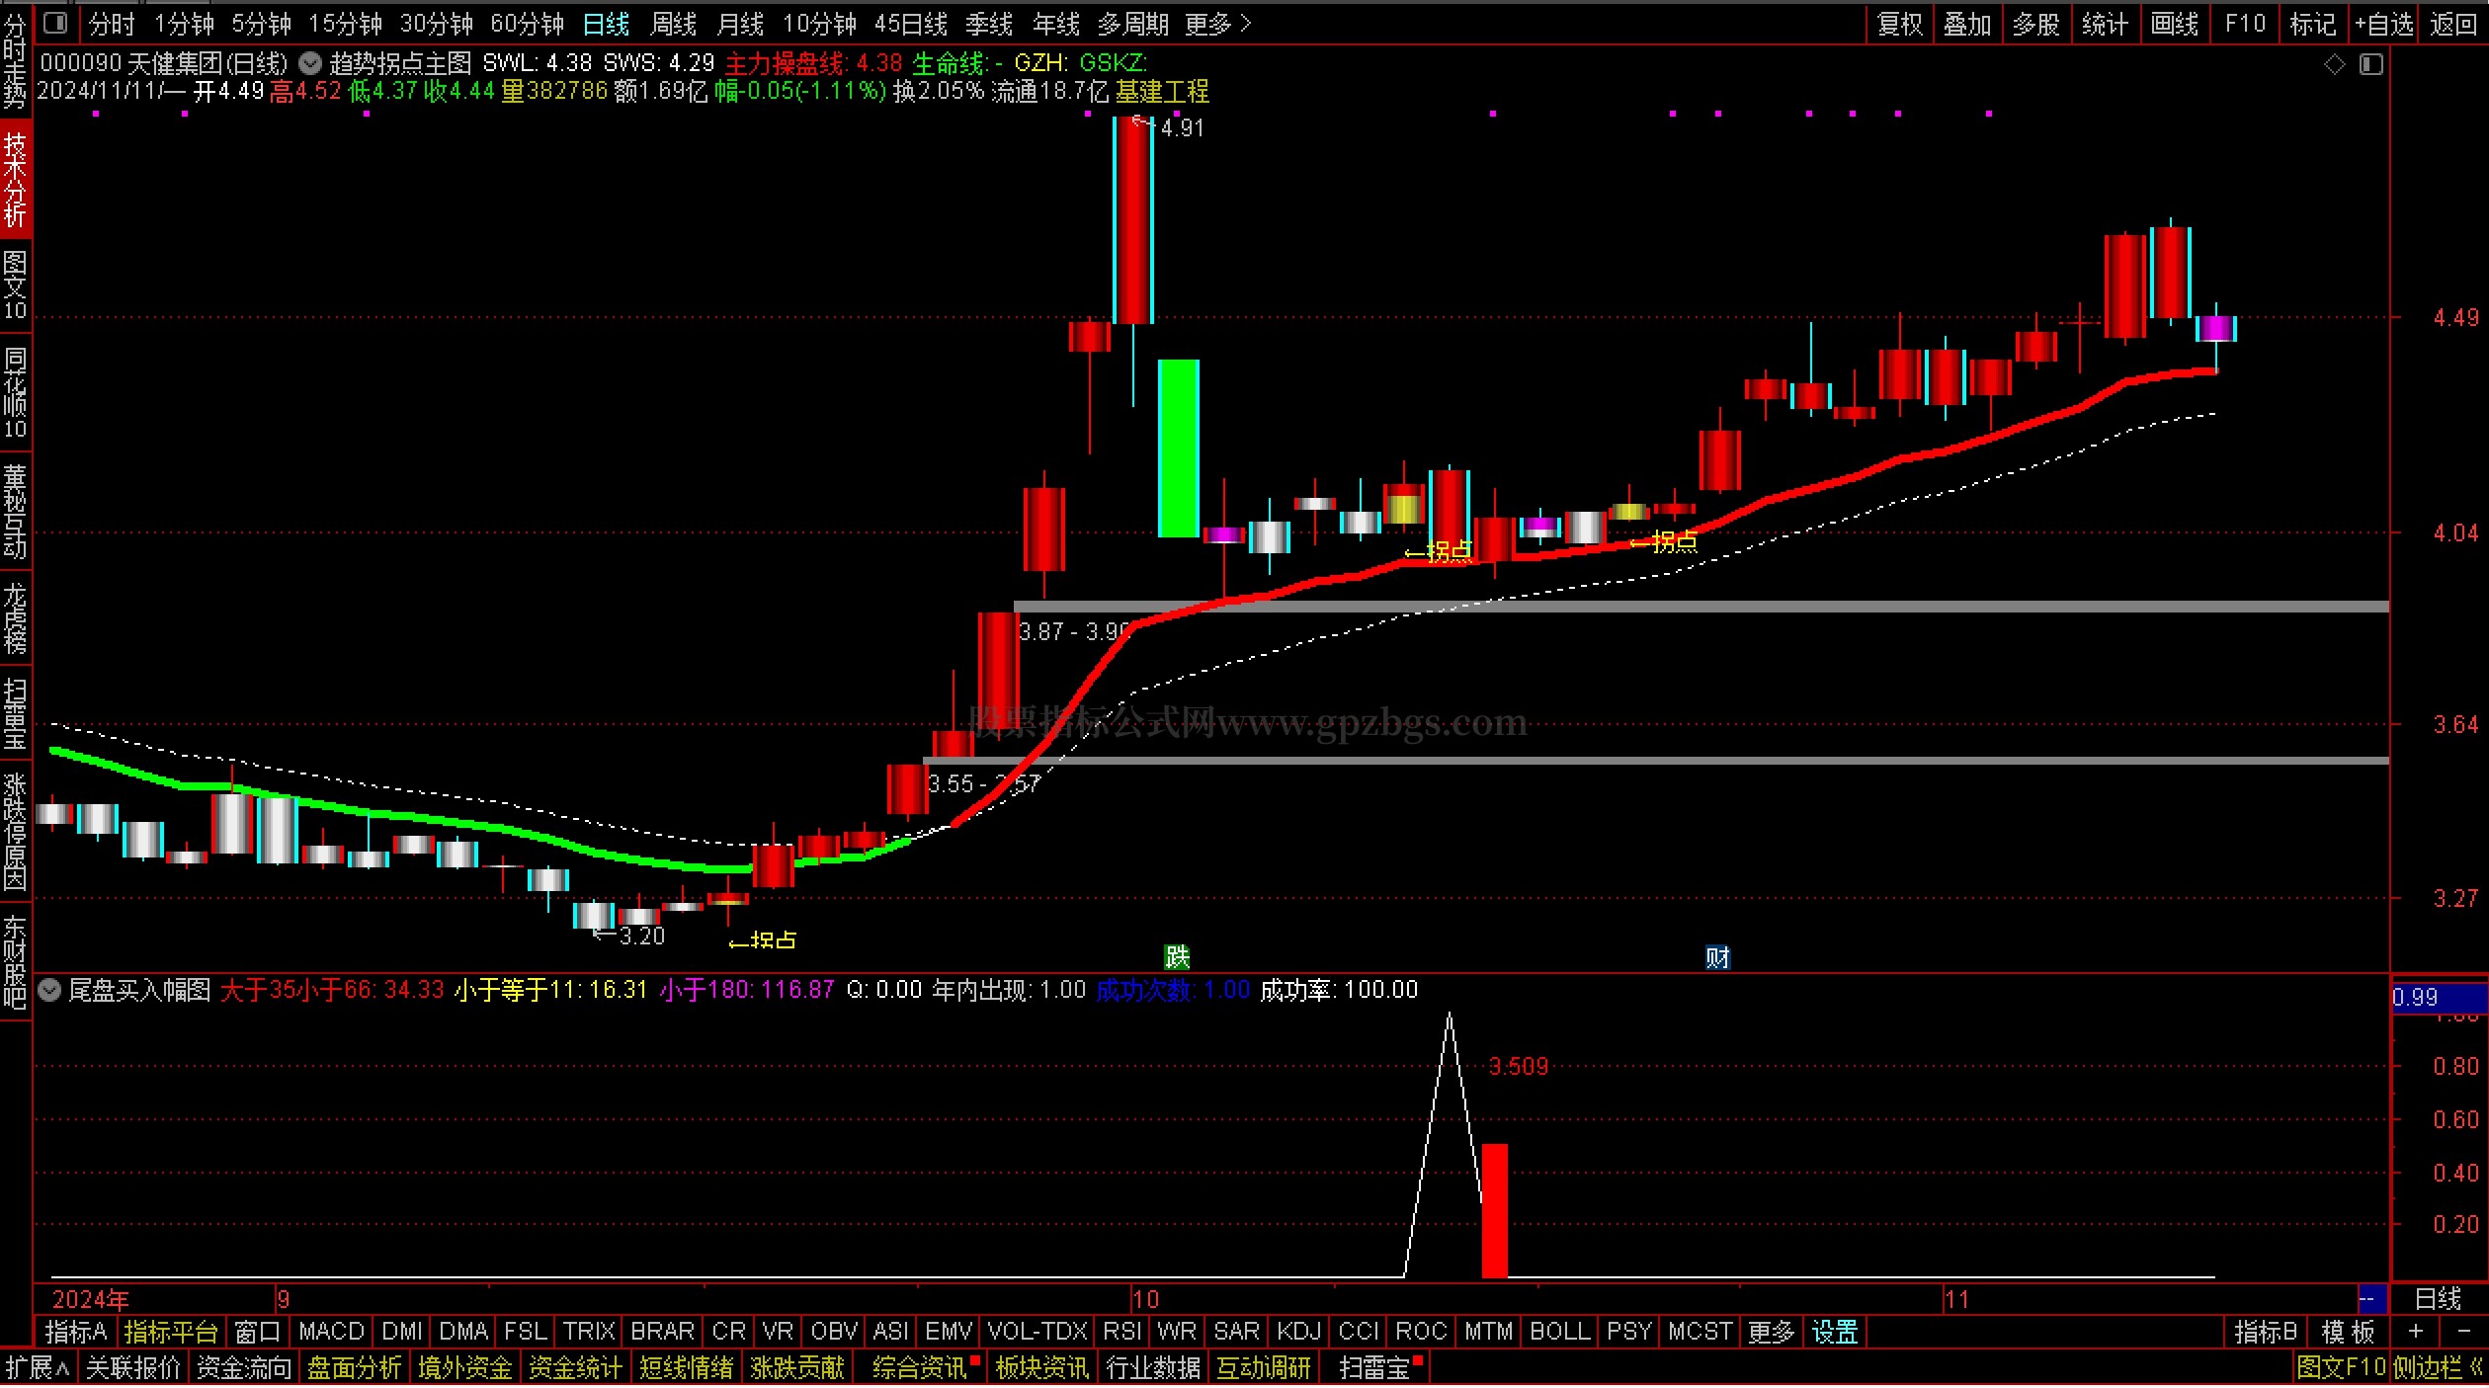Click the 日线 period label at axis corner
Screen dimensions: 2489x1388
click(x=2439, y=1298)
